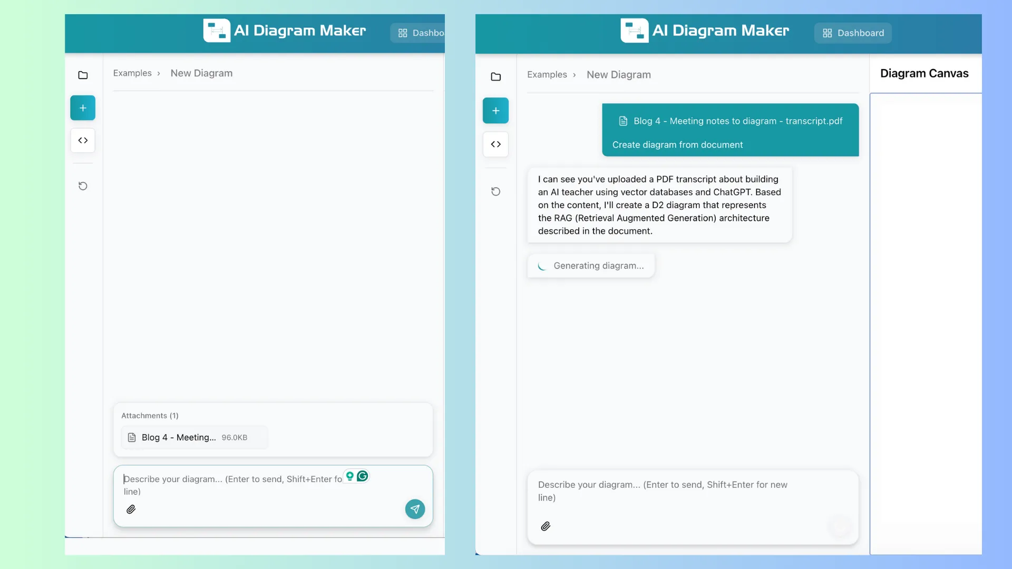Collapse the Attachments (1) section
The width and height of the screenshot is (1012, 569).
pyautogui.click(x=150, y=415)
